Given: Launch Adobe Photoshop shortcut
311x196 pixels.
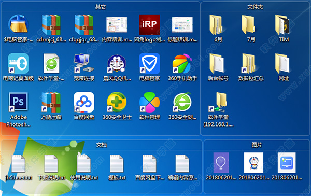Looking at the screenshot, I should point(18,102).
